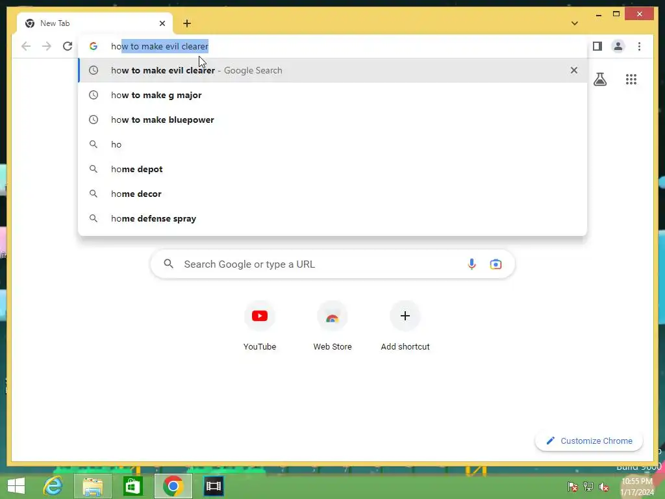Select 'how to make bluepower' suggestion
This screenshot has width=665, height=499.
coord(332,120)
